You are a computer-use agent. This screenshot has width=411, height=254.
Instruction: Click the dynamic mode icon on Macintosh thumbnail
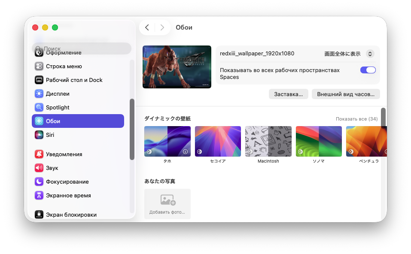tap(250, 151)
